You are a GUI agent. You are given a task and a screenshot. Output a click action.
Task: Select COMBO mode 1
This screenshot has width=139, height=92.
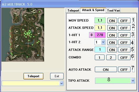100,57
